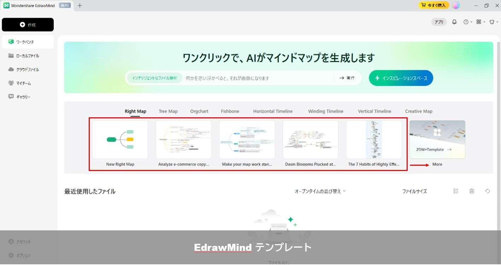This screenshot has height=265, width=501.
Task: Open マイチーム in the sidebar
Action: click(28, 83)
